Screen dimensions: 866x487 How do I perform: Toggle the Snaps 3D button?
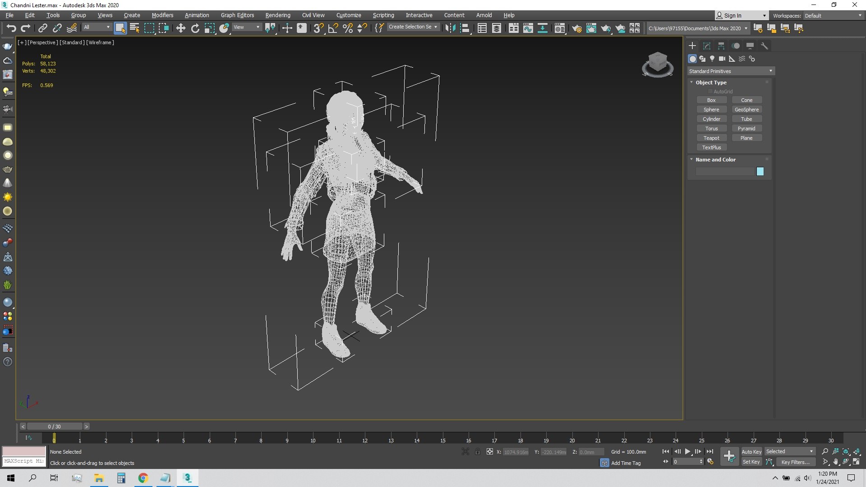coord(318,28)
